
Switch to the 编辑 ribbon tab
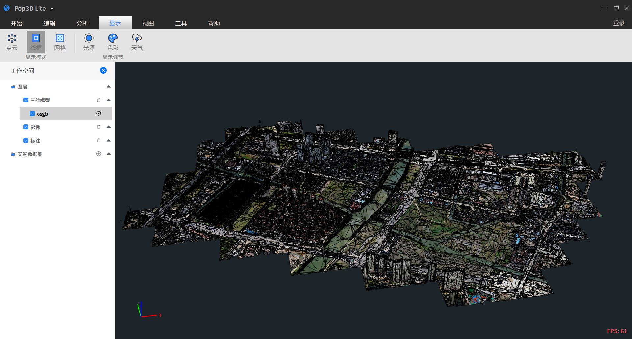pyautogui.click(x=49, y=23)
